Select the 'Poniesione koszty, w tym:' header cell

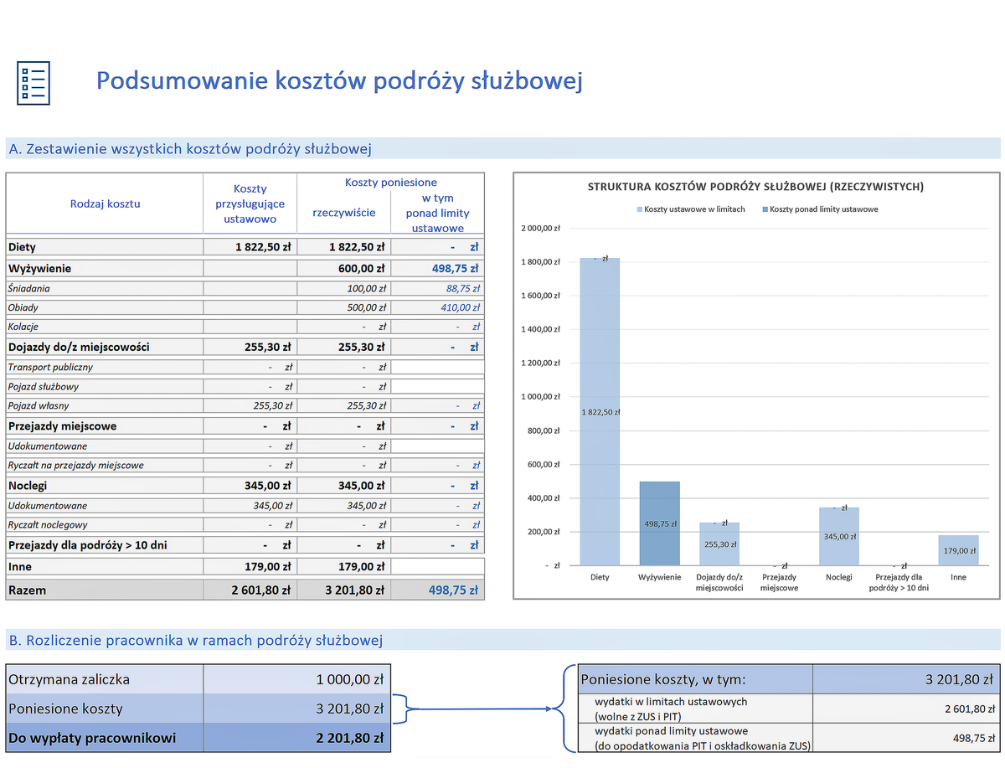coord(695,679)
